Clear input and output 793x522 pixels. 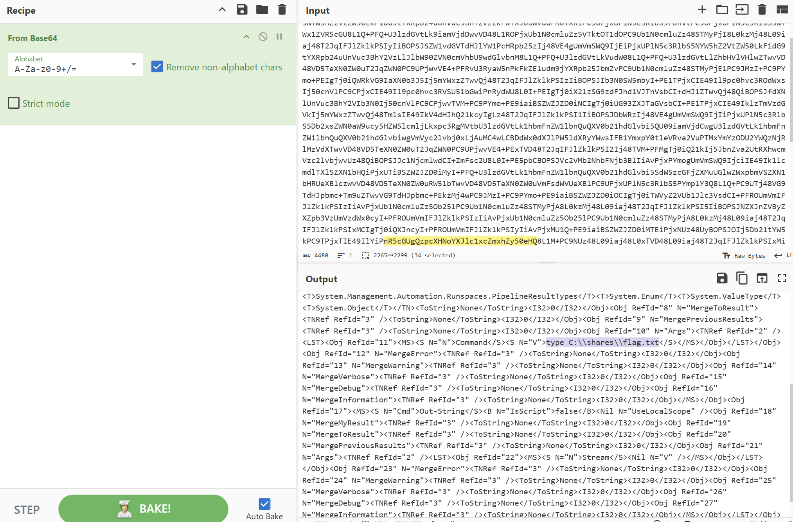762,10
